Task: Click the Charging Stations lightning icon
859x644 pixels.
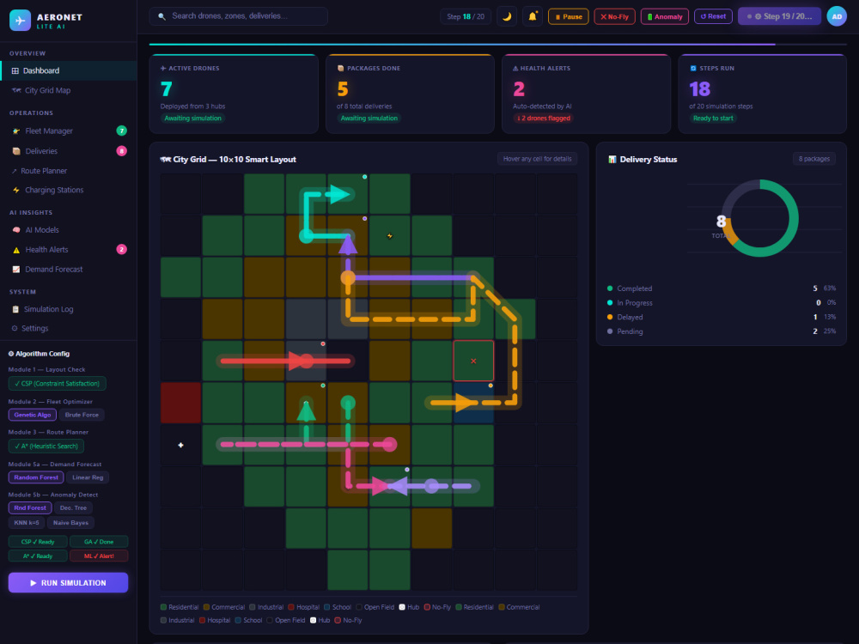Action: [16, 190]
